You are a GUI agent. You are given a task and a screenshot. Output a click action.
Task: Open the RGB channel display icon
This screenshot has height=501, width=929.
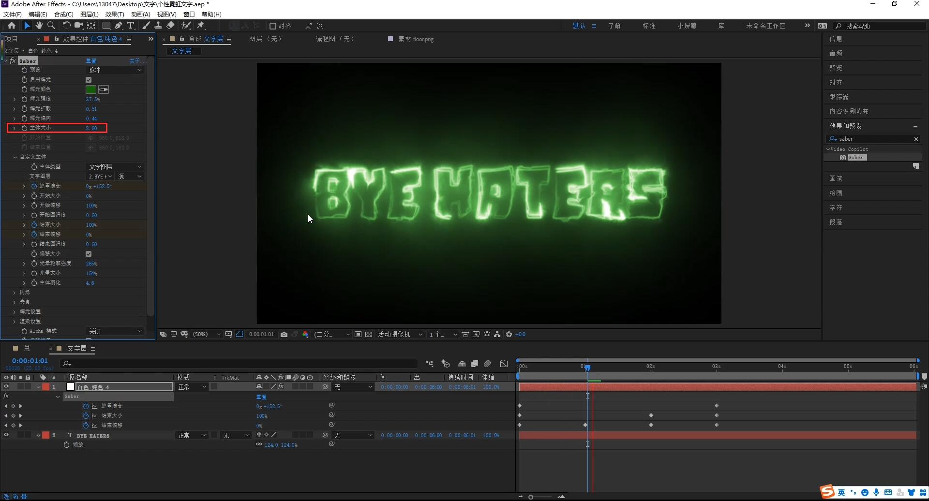[305, 334]
